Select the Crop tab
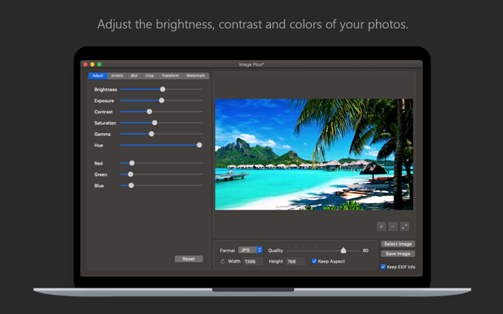Image resolution: width=503 pixels, height=314 pixels. click(x=149, y=75)
